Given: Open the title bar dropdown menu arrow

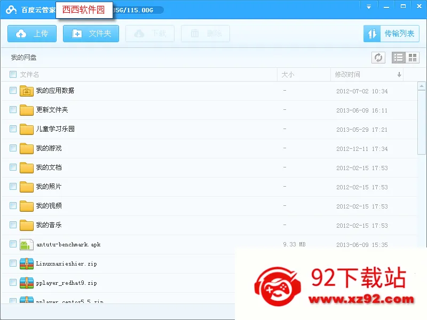Looking at the screenshot, I should [x=368, y=6].
